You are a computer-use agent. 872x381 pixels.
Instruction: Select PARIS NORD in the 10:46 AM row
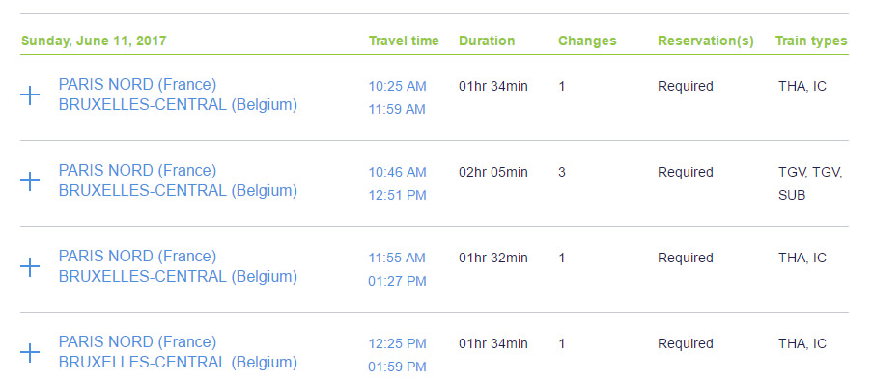[x=137, y=170]
